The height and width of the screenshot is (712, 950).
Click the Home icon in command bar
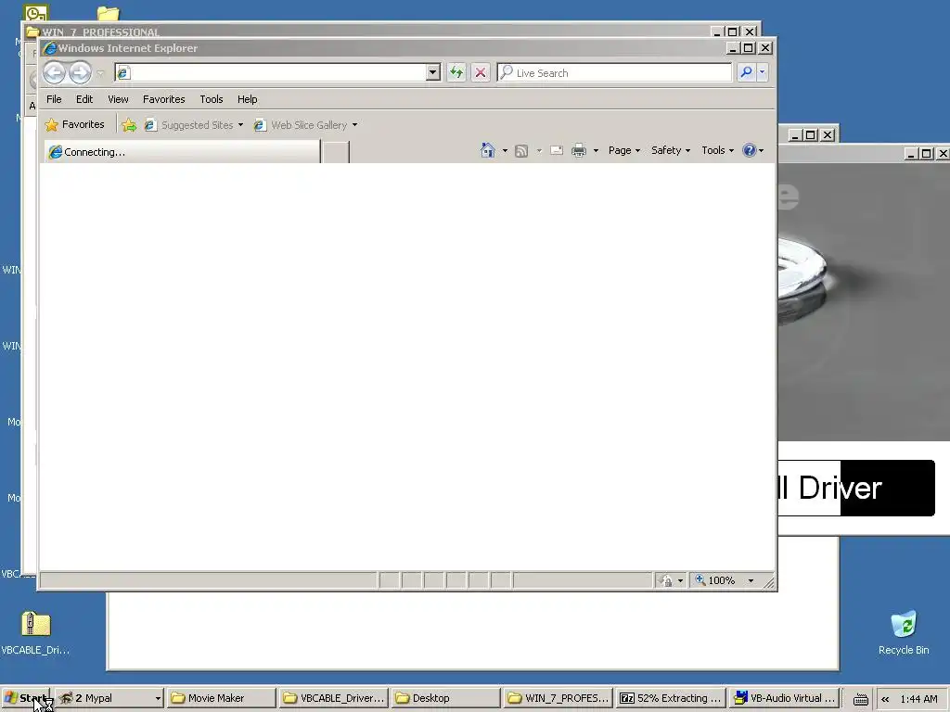(x=488, y=150)
